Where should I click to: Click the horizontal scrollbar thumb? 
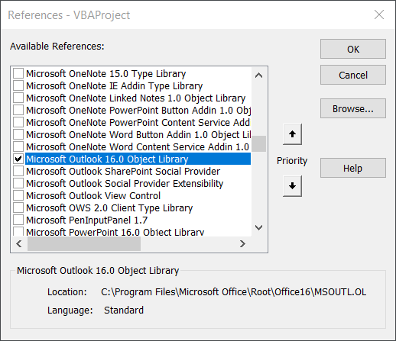pyautogui.click(x=84, y=244)
